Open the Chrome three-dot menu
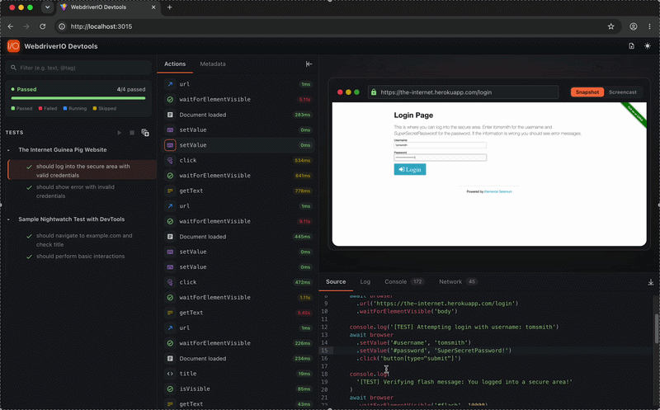Image resolution: width=660 pixels, height=410 pixels. 649,26
